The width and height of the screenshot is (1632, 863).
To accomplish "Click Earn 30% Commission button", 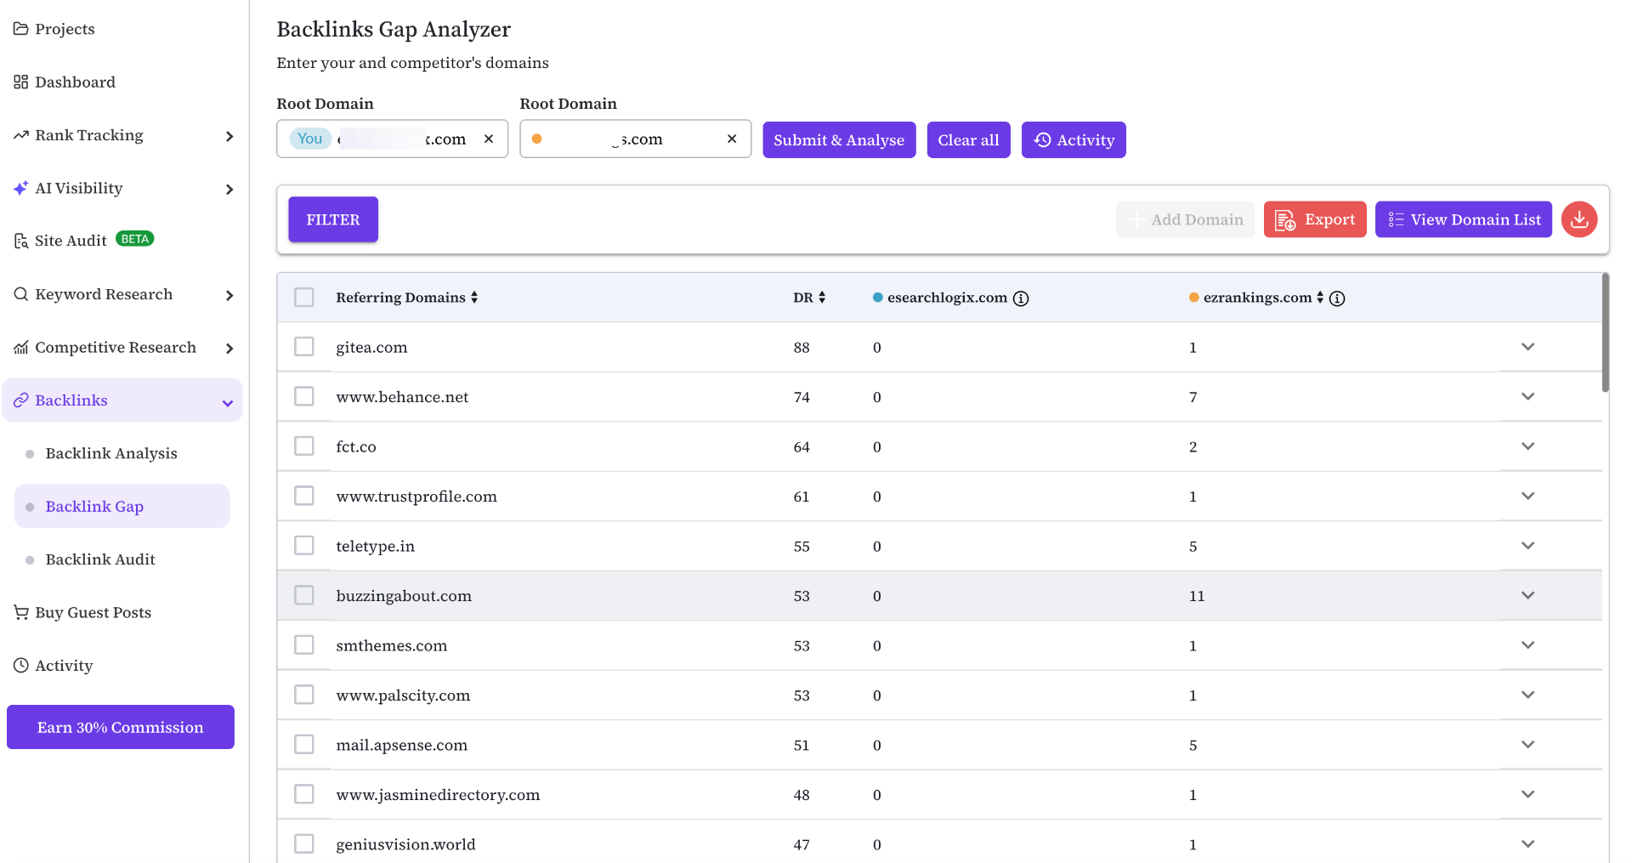I will 121,727.
